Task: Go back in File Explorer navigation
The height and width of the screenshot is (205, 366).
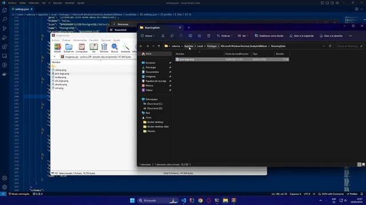Action: (141, 46)
